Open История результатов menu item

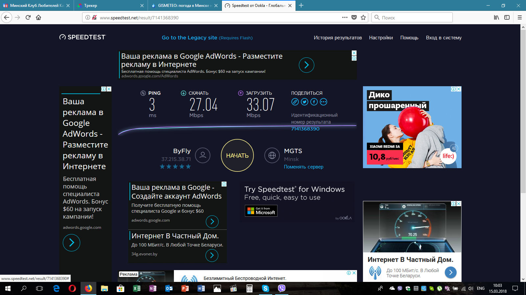pyautogui.click(x=338, y=38)
